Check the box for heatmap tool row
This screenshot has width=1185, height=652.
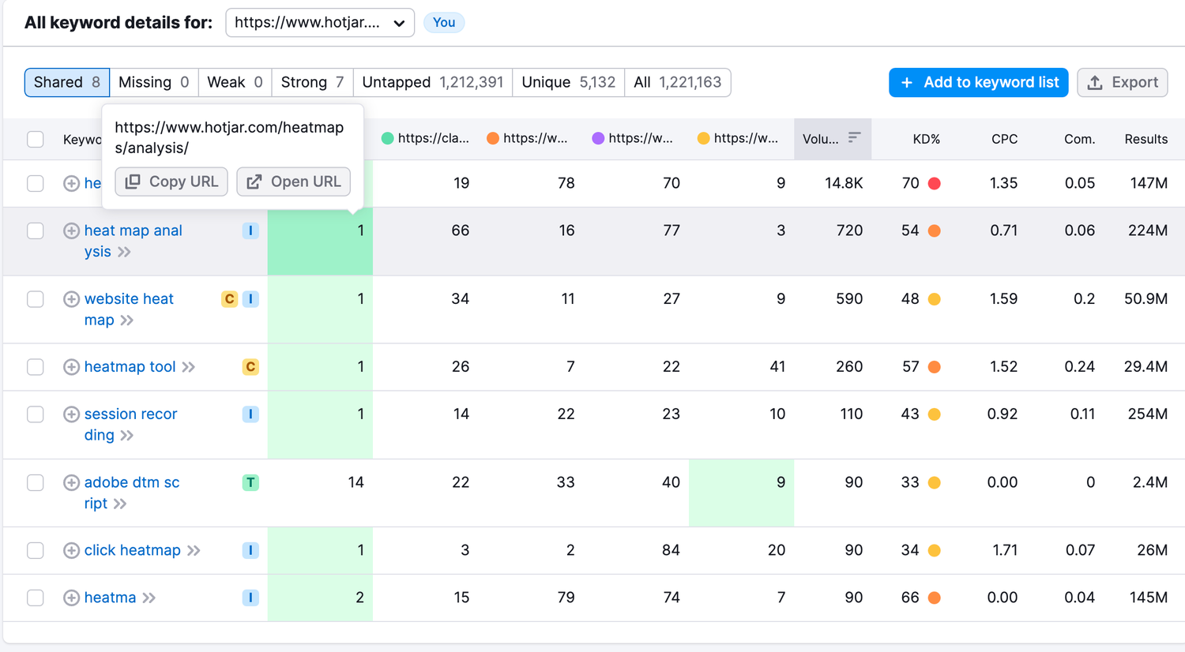point(36,367)
